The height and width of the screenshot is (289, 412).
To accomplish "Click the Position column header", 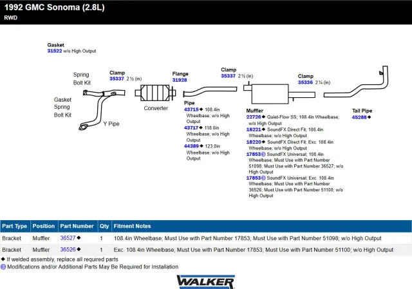I will coord(44,226).
